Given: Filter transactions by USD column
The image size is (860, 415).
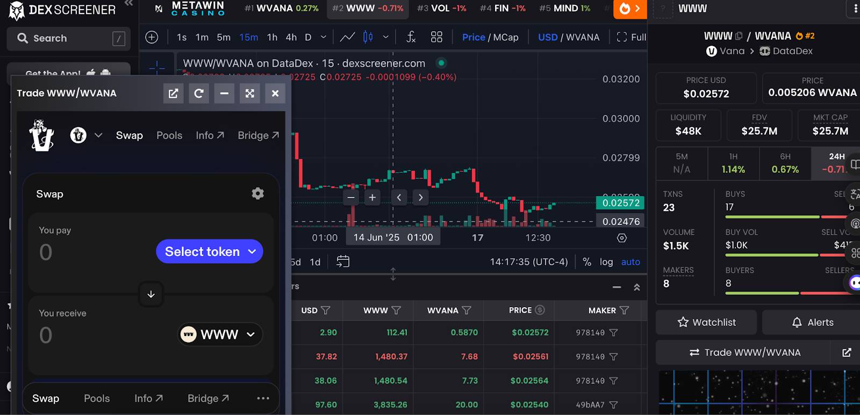Looking at the screenshot, I should pyautogui.click(x=326, y=310).
